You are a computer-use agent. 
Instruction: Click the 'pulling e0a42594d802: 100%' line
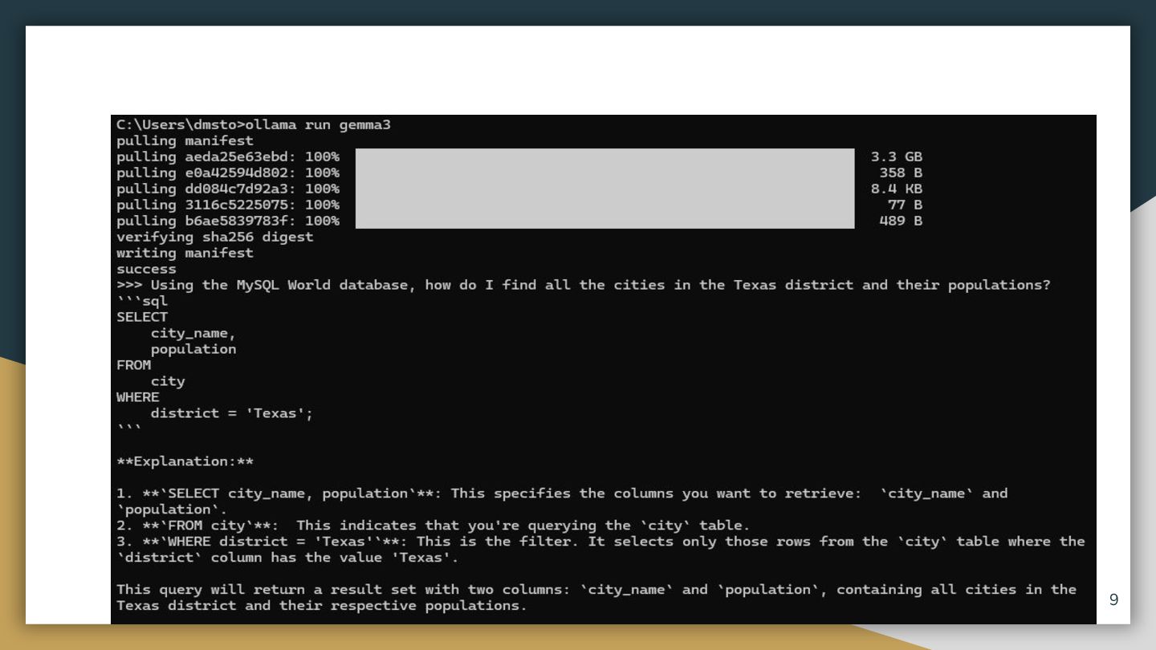pos(228,173)
